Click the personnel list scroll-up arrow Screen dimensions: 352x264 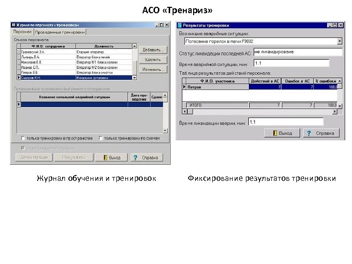pyautogui.click(x=134, y=46)
